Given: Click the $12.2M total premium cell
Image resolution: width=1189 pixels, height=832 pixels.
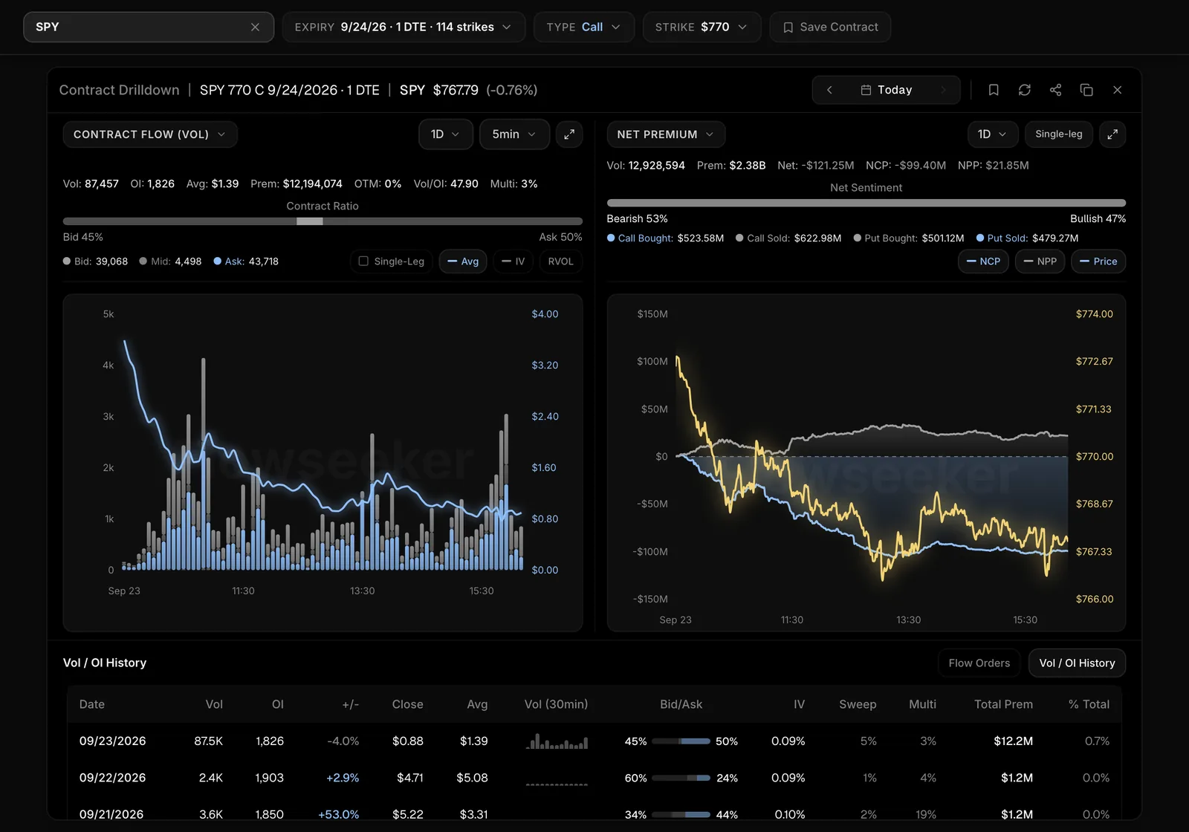Looking at the screenshot, I should (x=1014, y=741).
